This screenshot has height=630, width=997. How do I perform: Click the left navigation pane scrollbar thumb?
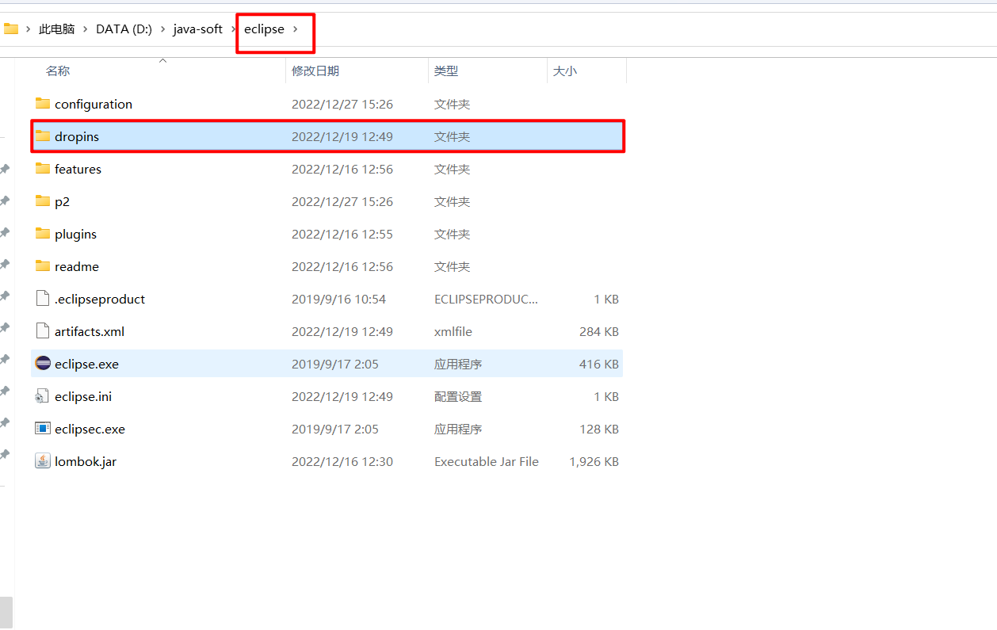6,613
